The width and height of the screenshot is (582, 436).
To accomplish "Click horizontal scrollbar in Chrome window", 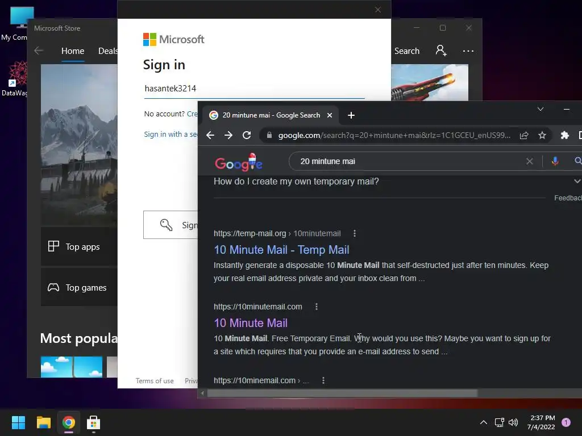I will [x=342, y=393].
